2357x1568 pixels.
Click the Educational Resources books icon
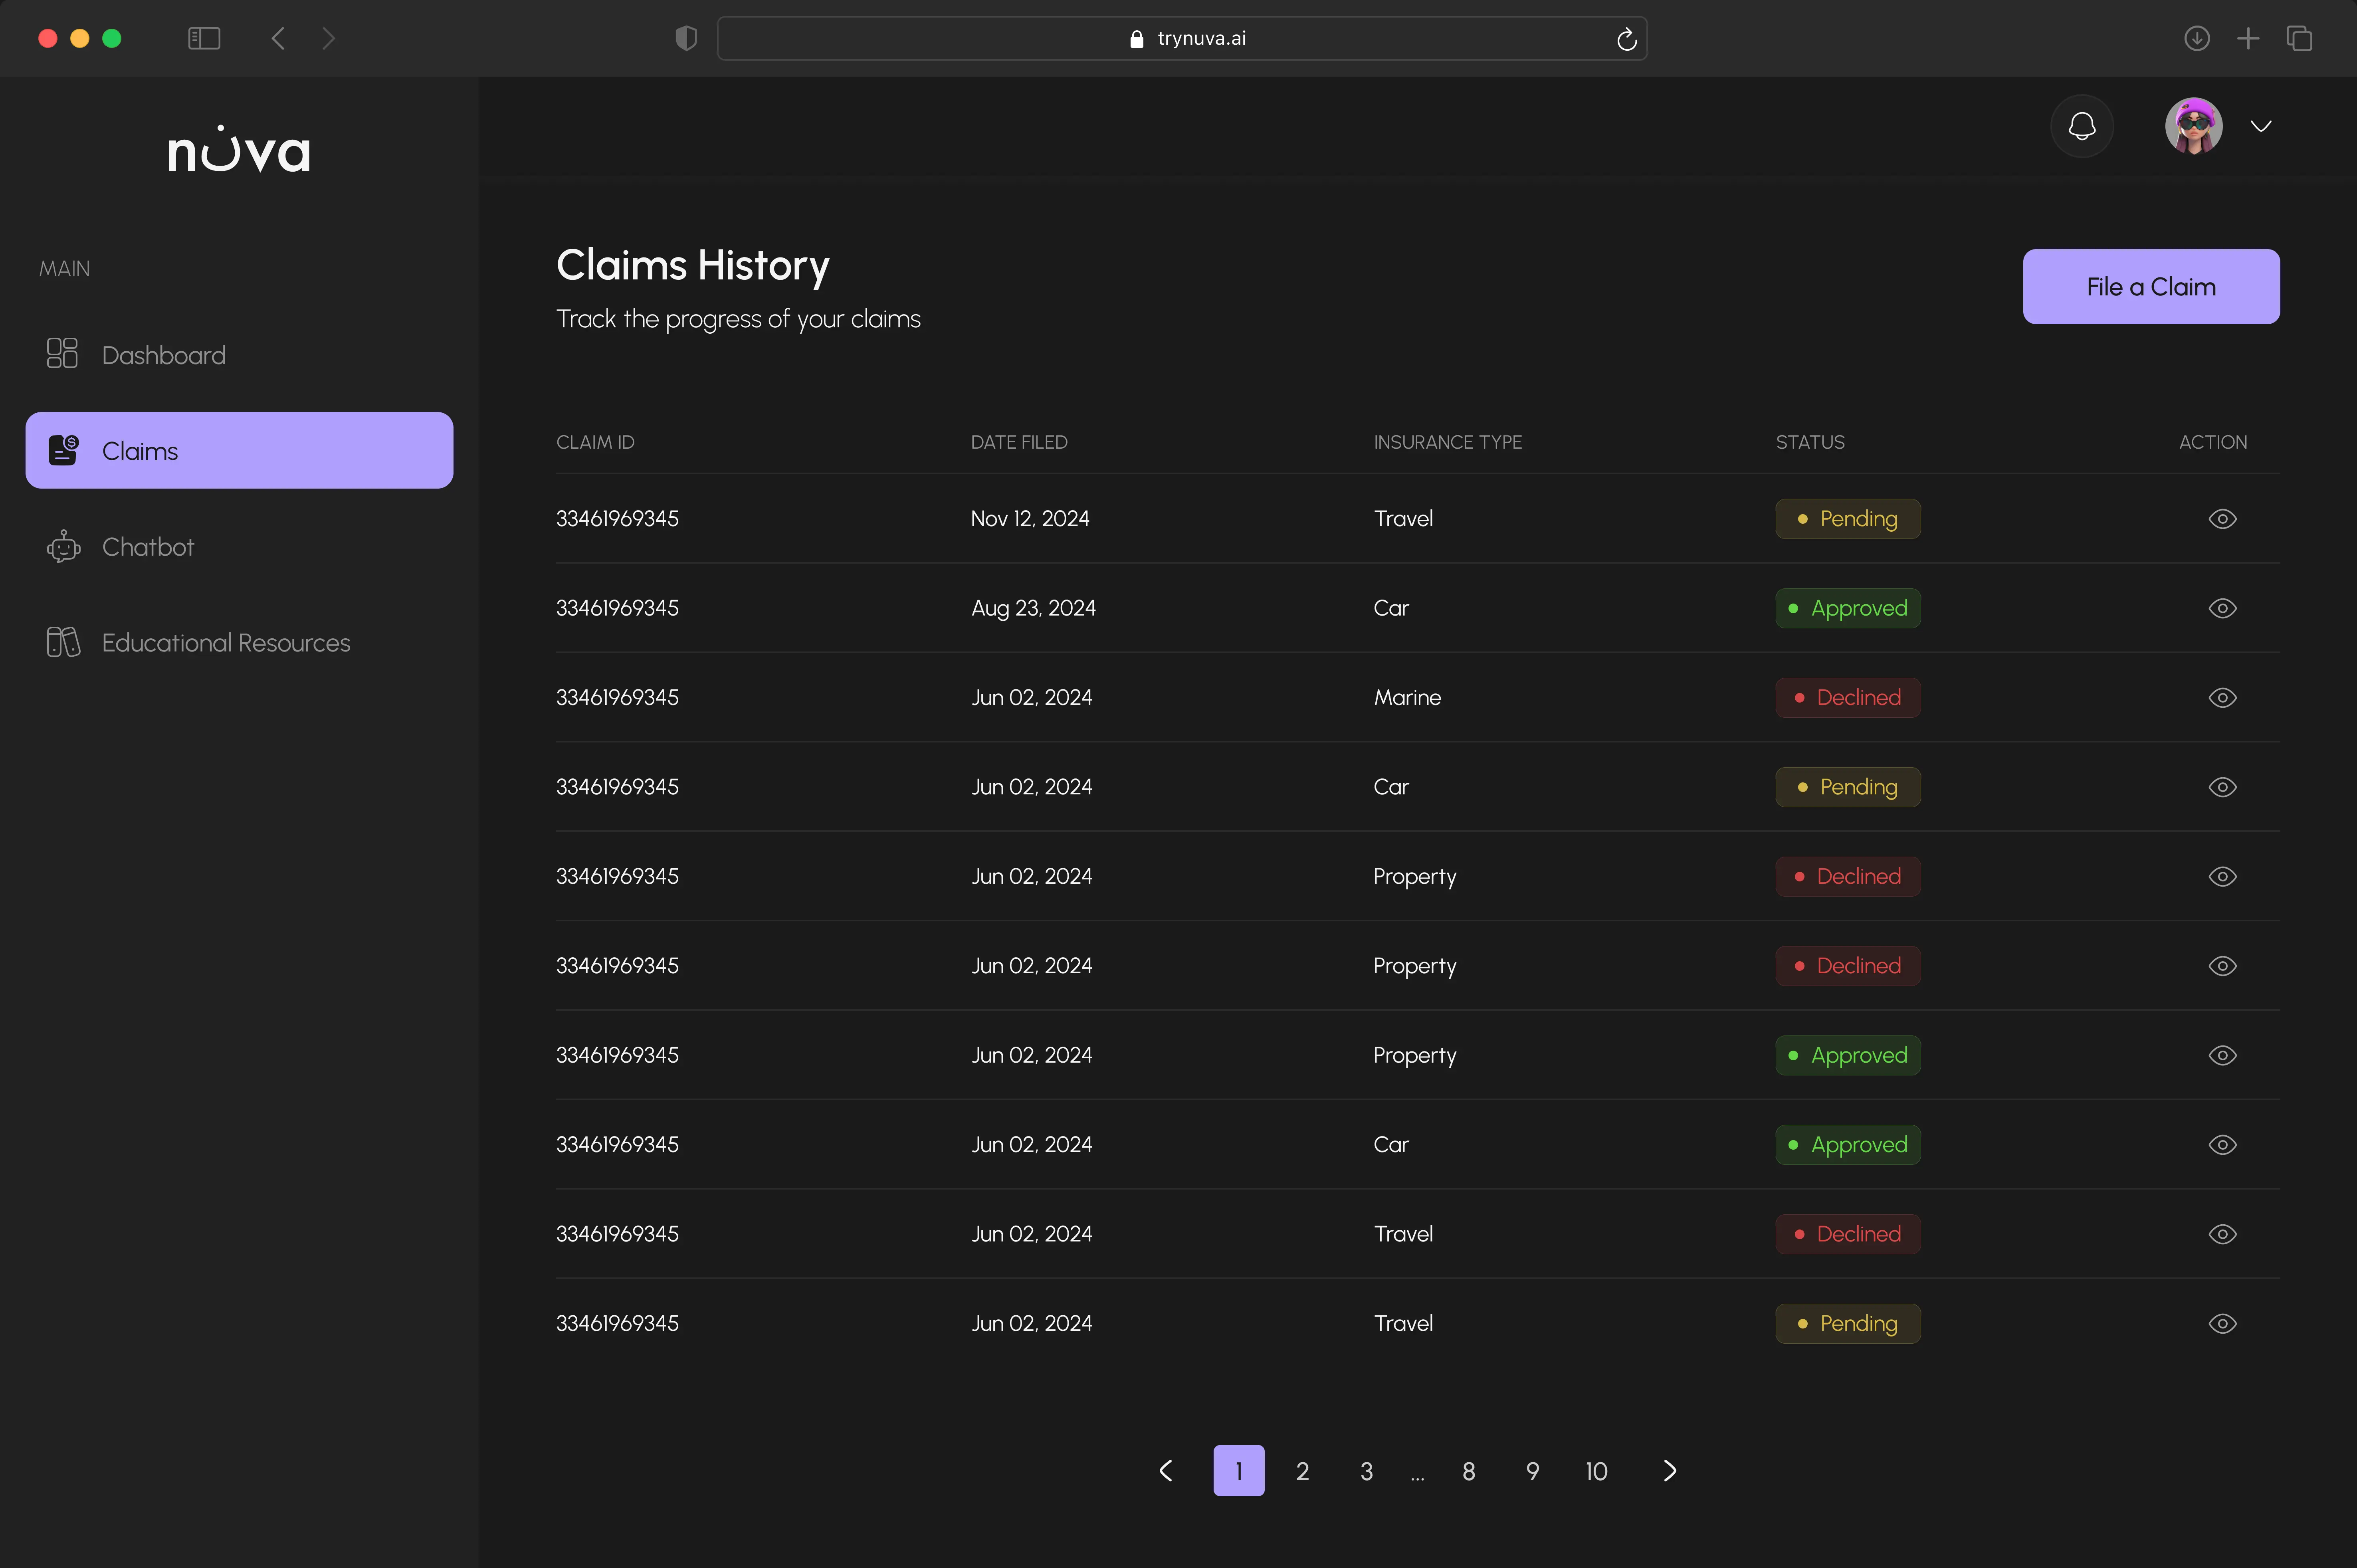(63, 642)
